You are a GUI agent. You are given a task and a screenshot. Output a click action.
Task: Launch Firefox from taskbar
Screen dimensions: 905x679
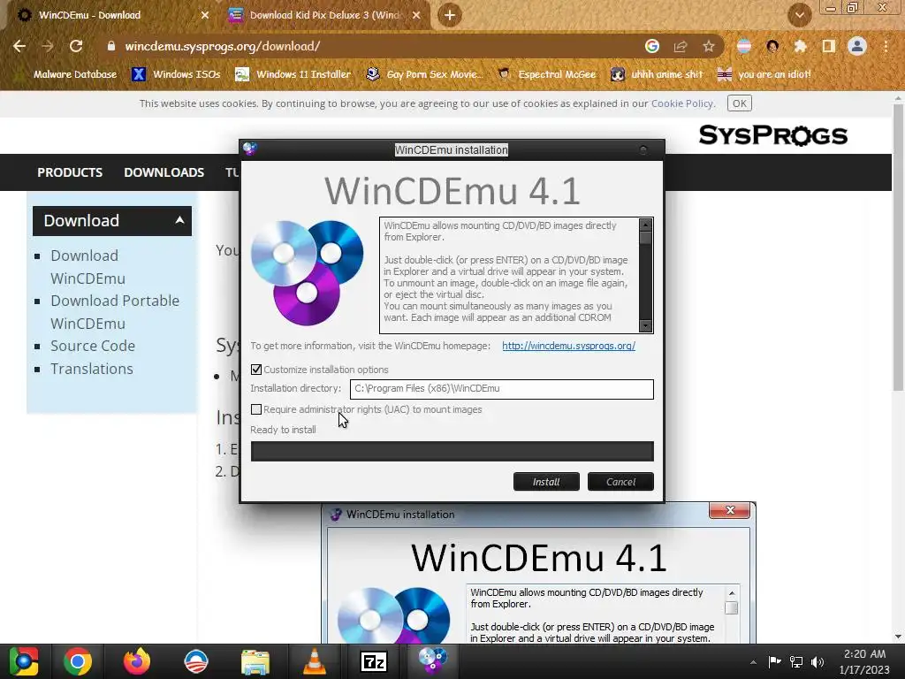coord(137,661)
